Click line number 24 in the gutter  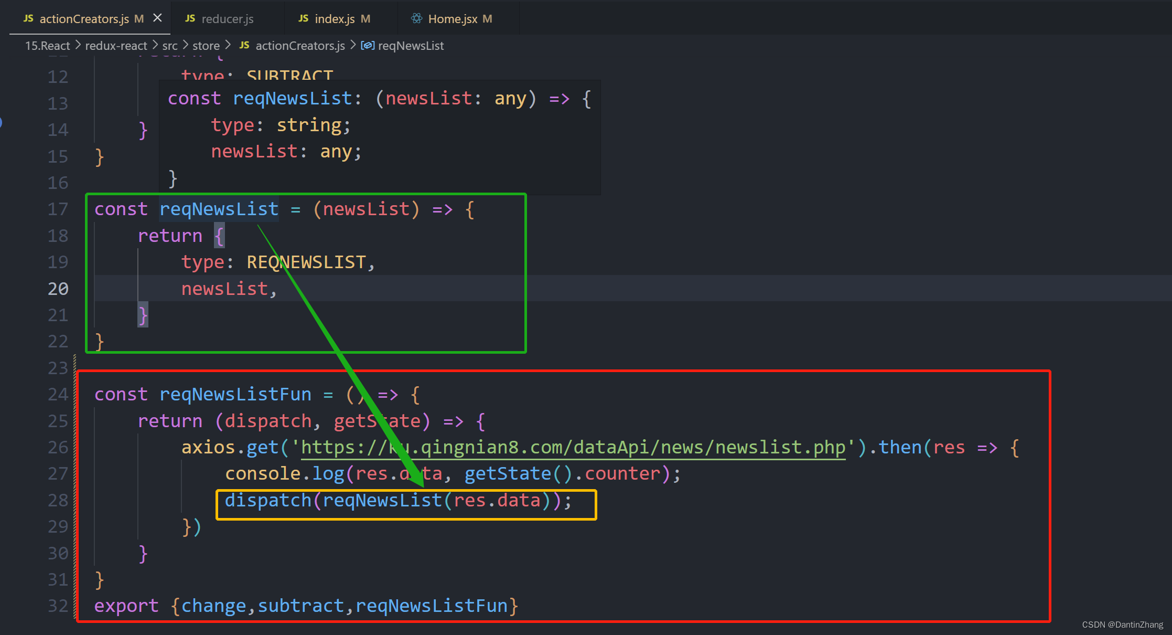point(58,394)
